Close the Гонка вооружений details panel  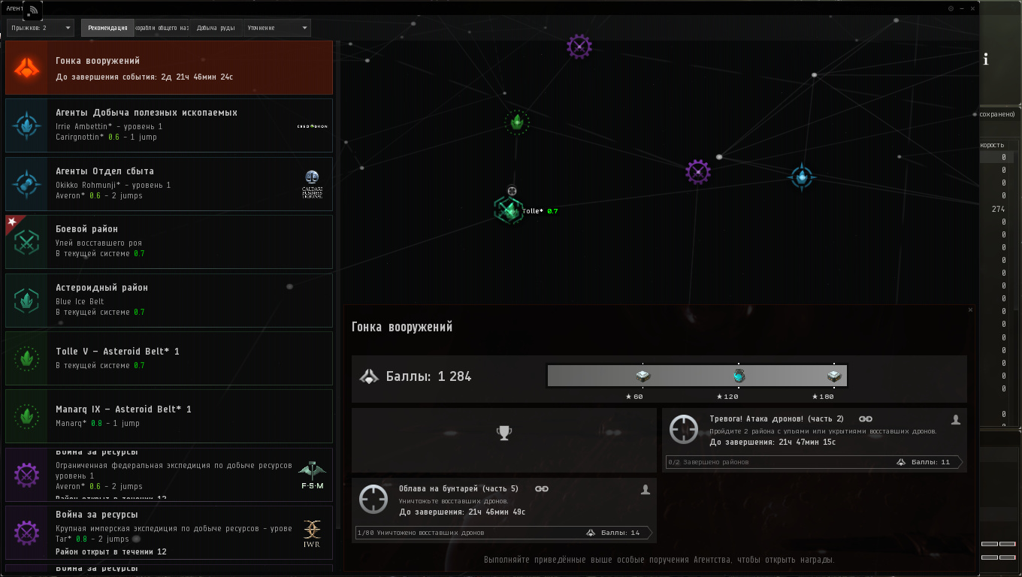(970, 310)
